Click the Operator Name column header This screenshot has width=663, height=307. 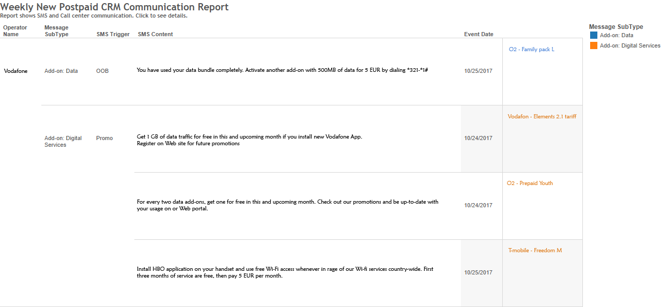(x=15, y=31)
